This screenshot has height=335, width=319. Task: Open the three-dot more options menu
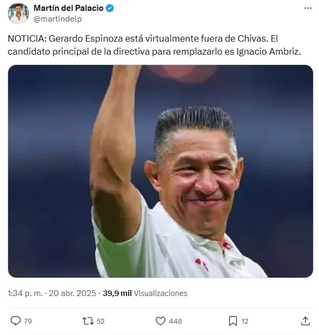pos(308,8)
